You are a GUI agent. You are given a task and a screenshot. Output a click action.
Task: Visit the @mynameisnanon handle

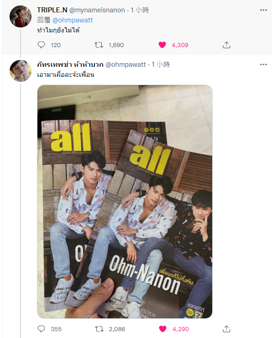(x=97, y=10)
